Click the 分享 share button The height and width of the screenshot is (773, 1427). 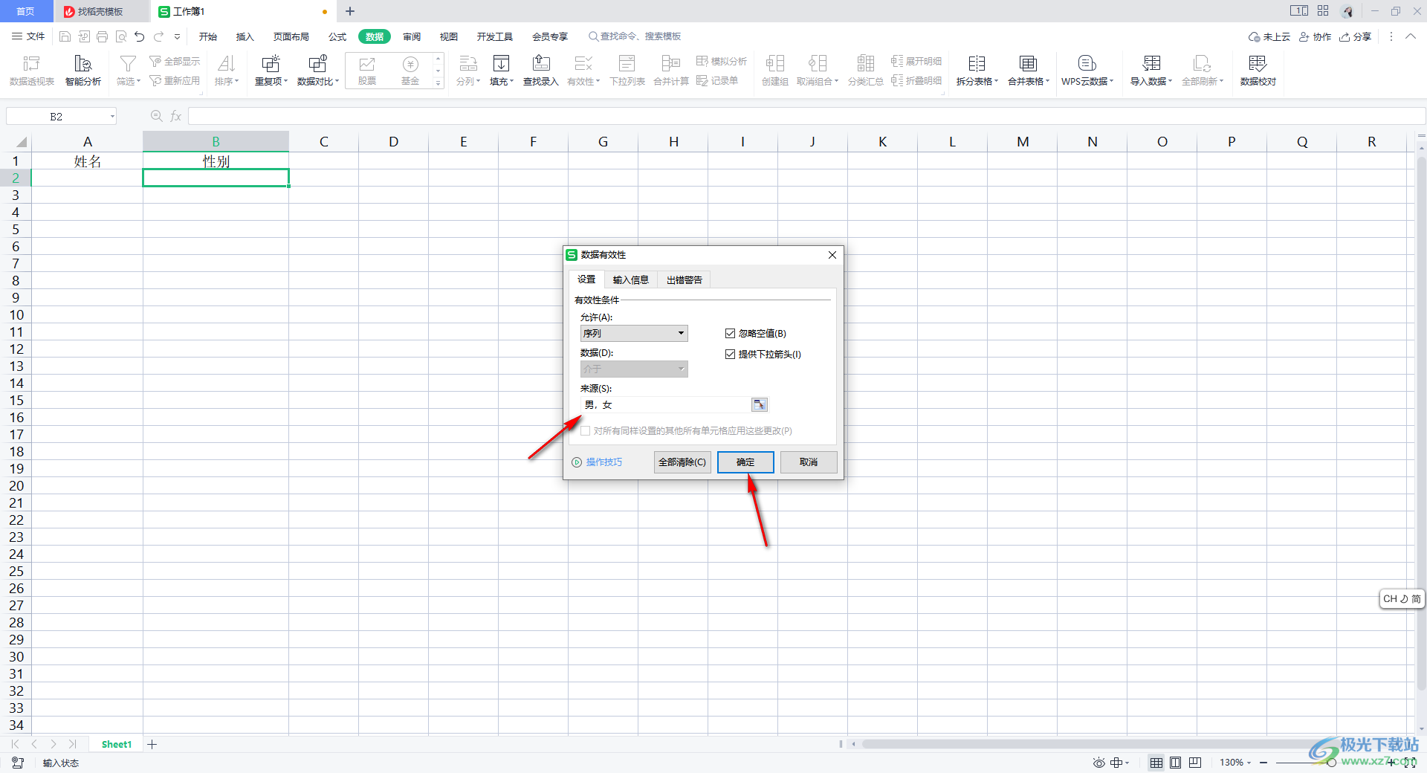tap(1356, 36)
